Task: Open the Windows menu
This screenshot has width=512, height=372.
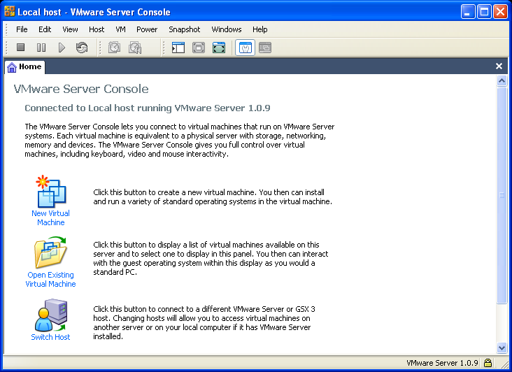Action: (x=227, y=29)
